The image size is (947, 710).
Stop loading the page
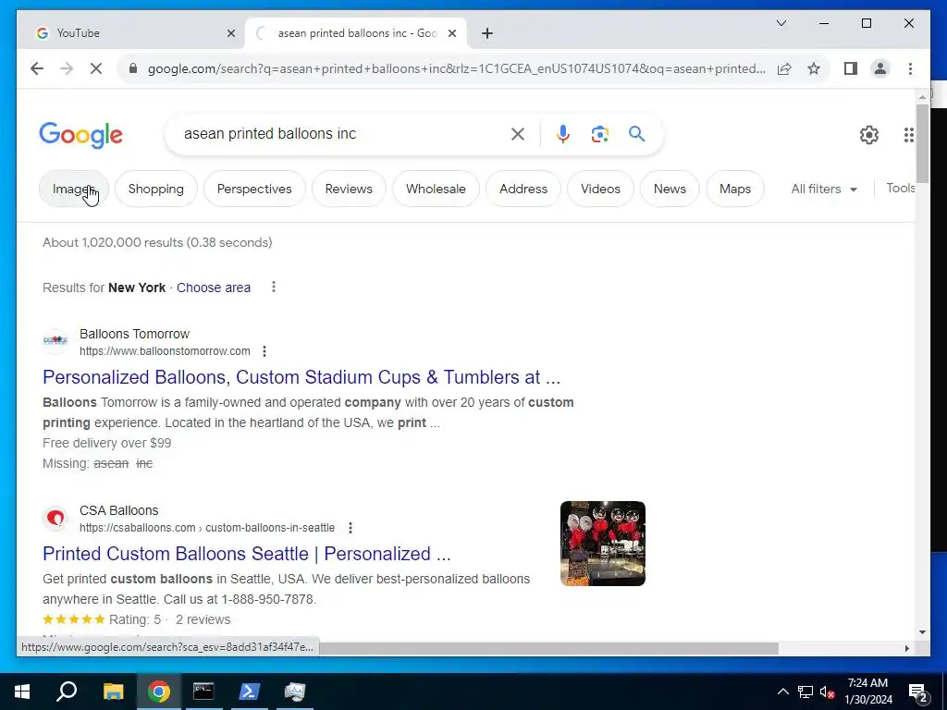96,68
